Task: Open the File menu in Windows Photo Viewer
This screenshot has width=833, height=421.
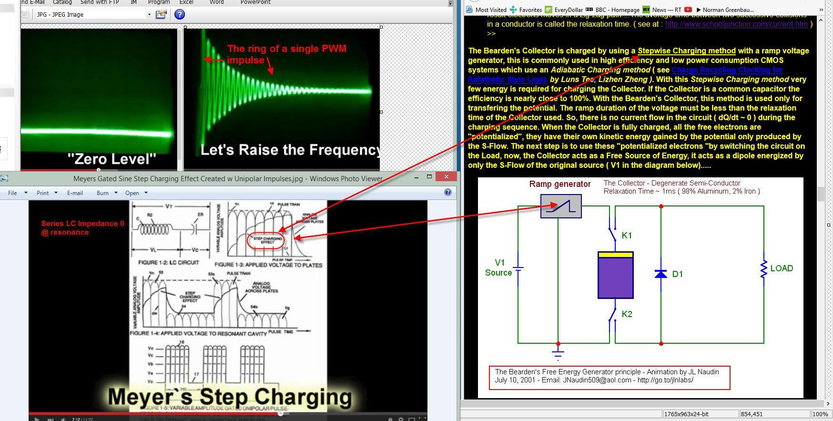Action: [x=12, y=193]
